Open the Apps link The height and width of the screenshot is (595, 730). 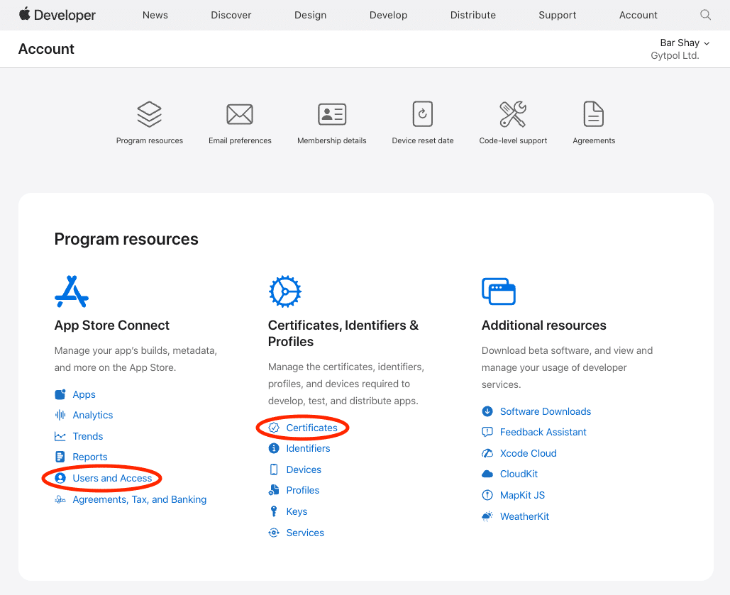tap(84, 395)
